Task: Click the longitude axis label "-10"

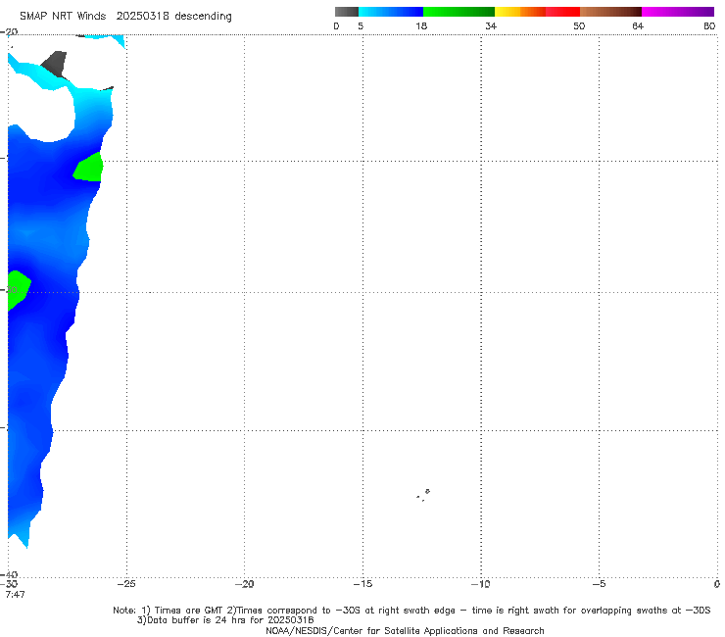Action: click(x=480, y=584)
